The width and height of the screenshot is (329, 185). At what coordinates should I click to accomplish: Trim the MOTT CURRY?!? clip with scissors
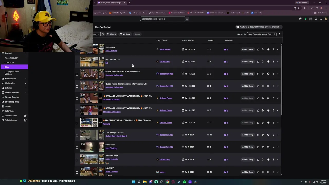[x=263, y=62]
